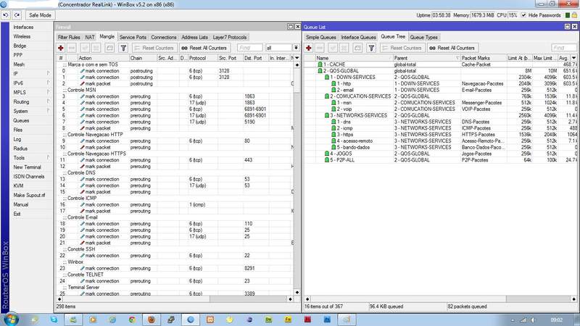Open the Service Ports tab
Viewport: 580px width, 326px height.
click(x=133, y=38)
